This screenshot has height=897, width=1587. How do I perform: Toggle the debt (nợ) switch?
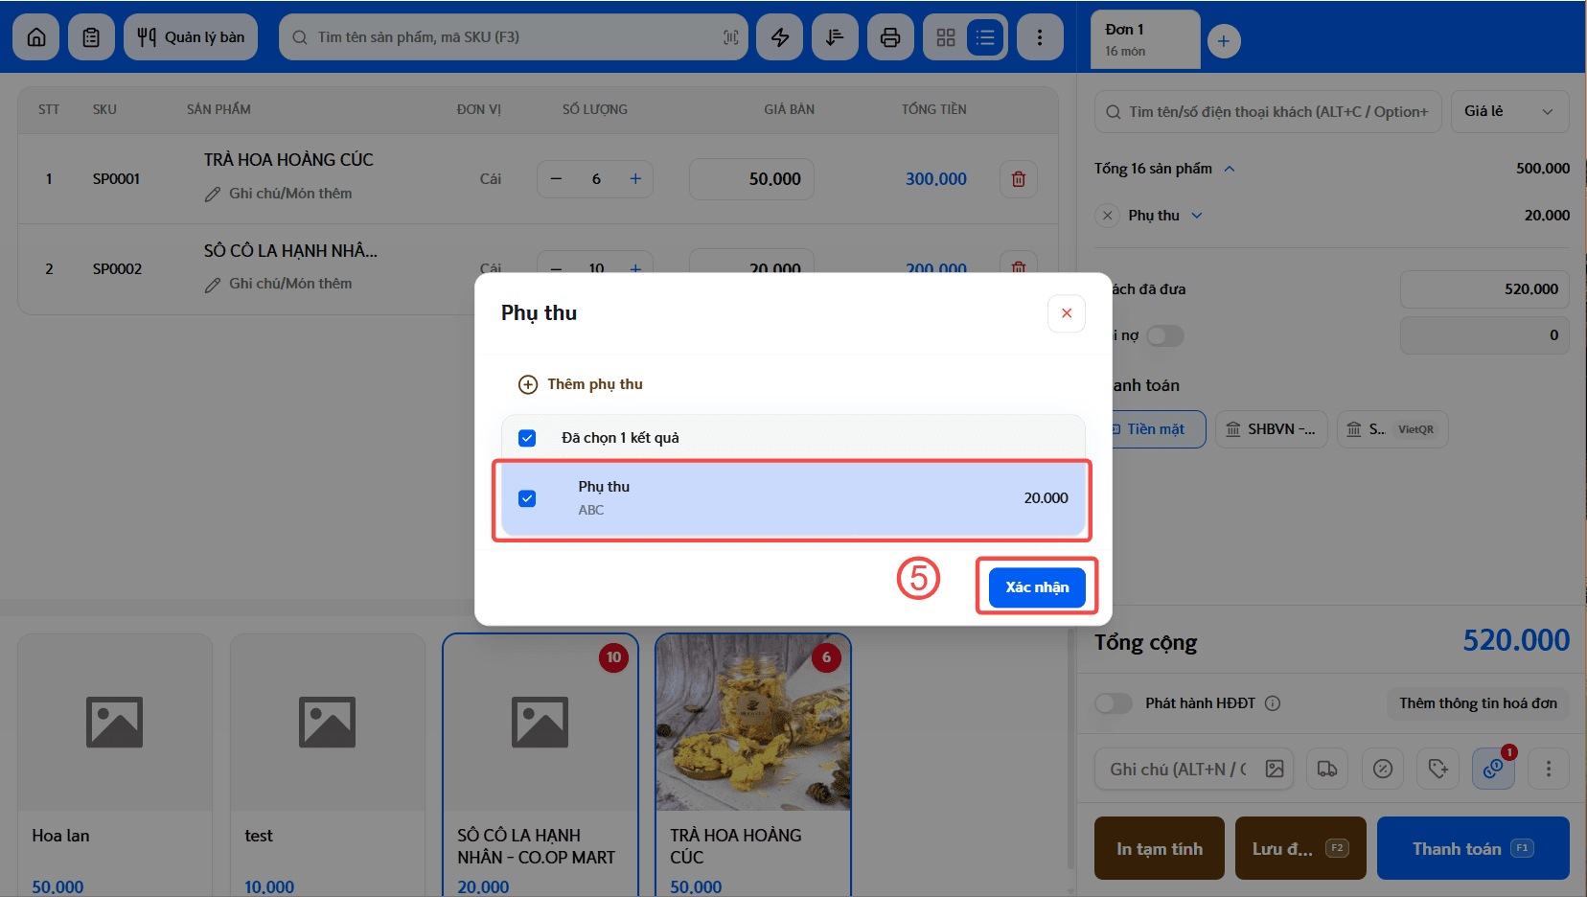1165,335
